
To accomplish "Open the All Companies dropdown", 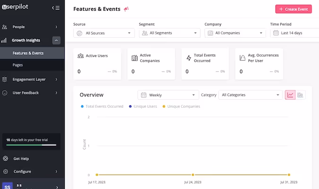I will coord(235,33).
